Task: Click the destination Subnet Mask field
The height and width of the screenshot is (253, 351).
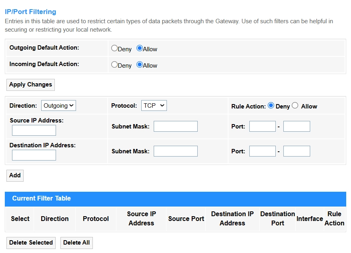Action: pyautogui.click(x=176, y=151)
